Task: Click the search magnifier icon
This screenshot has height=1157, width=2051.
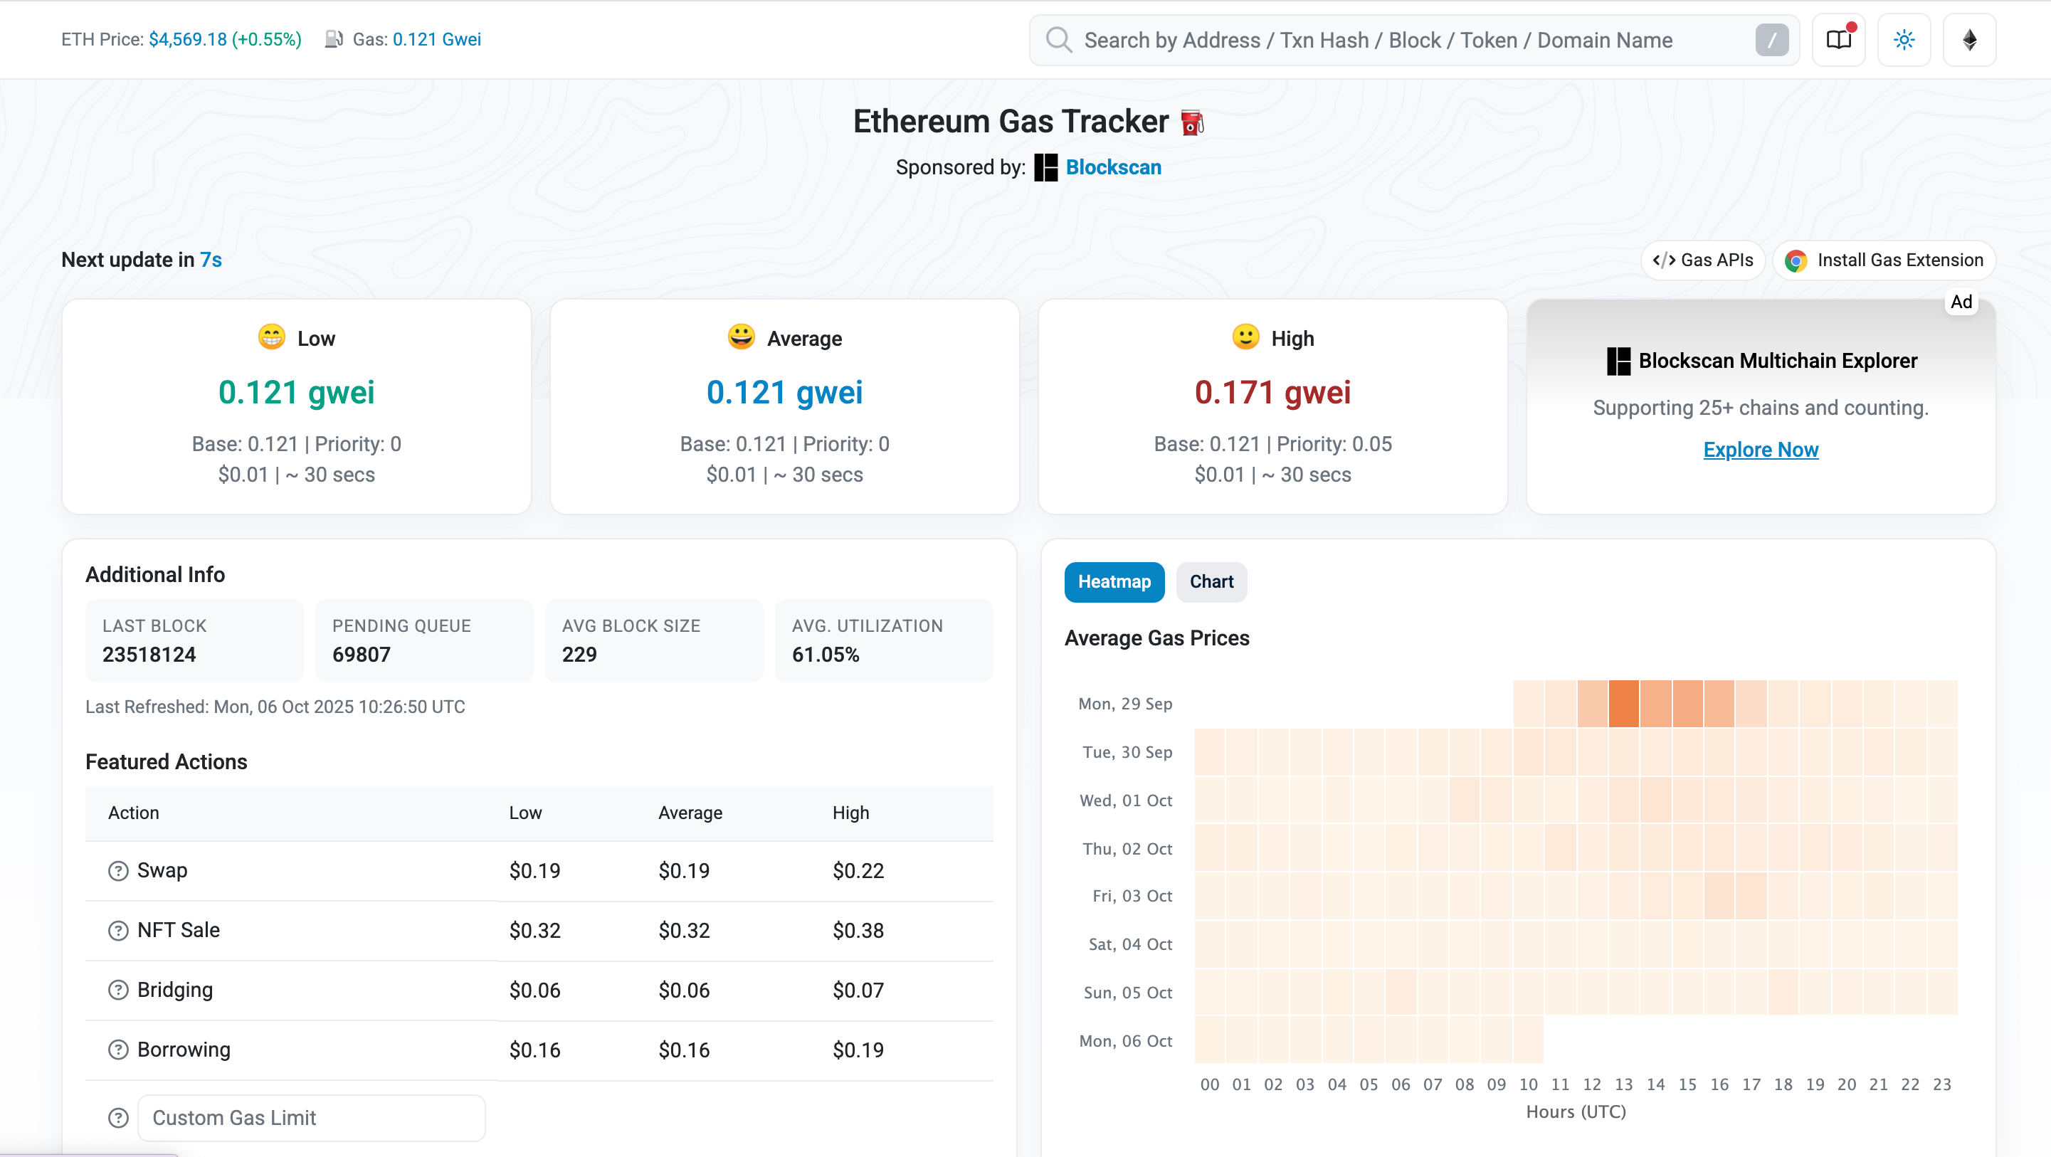Action: [x=1059, y=40]
